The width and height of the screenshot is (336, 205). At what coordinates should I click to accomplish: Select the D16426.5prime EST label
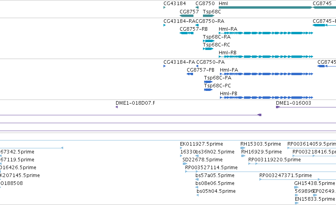pyautogui.click(x=18, y=168)
